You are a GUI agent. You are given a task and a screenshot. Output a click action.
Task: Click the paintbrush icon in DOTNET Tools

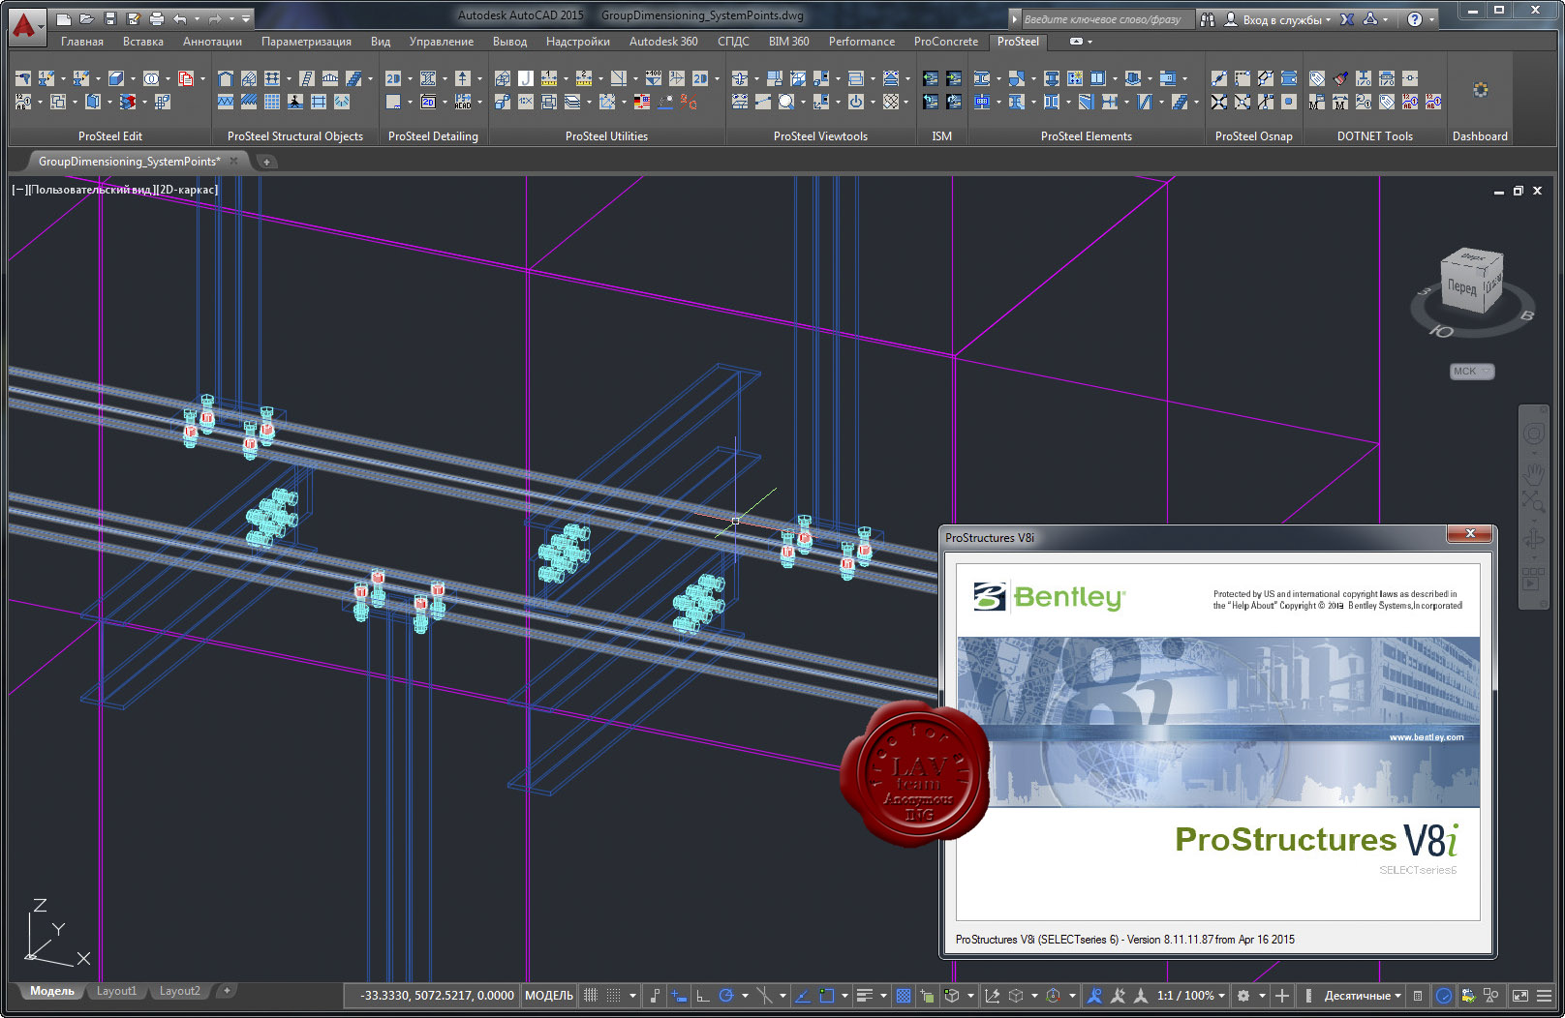(1340, 78)
